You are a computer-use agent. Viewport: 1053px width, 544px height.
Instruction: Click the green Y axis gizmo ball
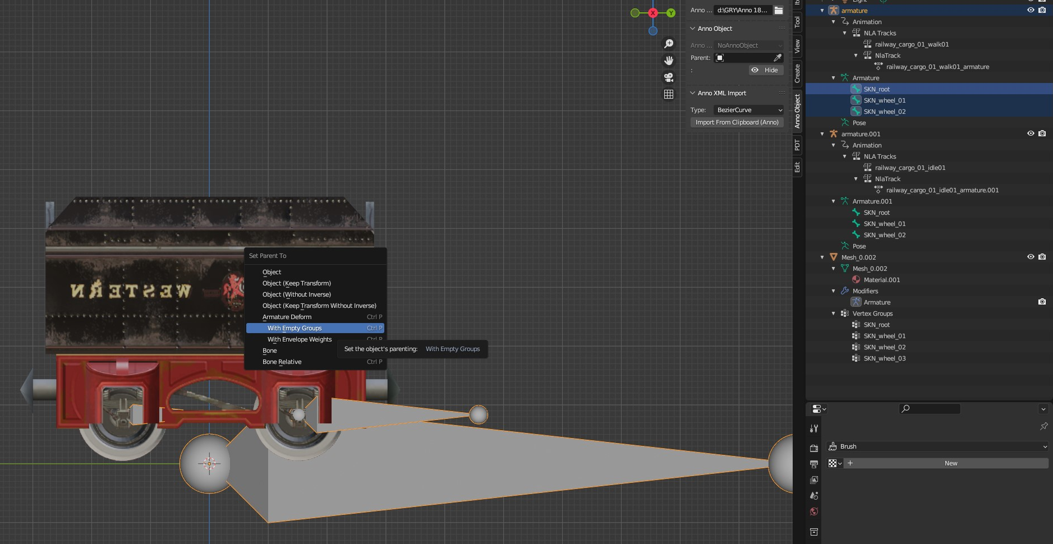coord(671,13)
